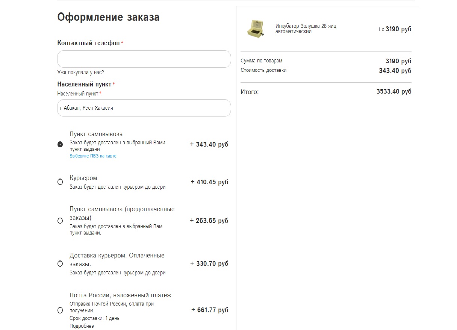Choose 'Пункт самовывоза (предоплаченные заказы)' radio option
This screenshot has height=330, width=457.
coord(60,221)
